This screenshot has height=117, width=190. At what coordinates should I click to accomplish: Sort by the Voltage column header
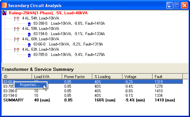click(x=137, y=77)
